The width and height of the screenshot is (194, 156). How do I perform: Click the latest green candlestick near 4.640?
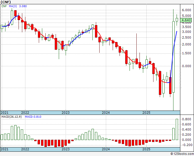(x=177, y=20)
